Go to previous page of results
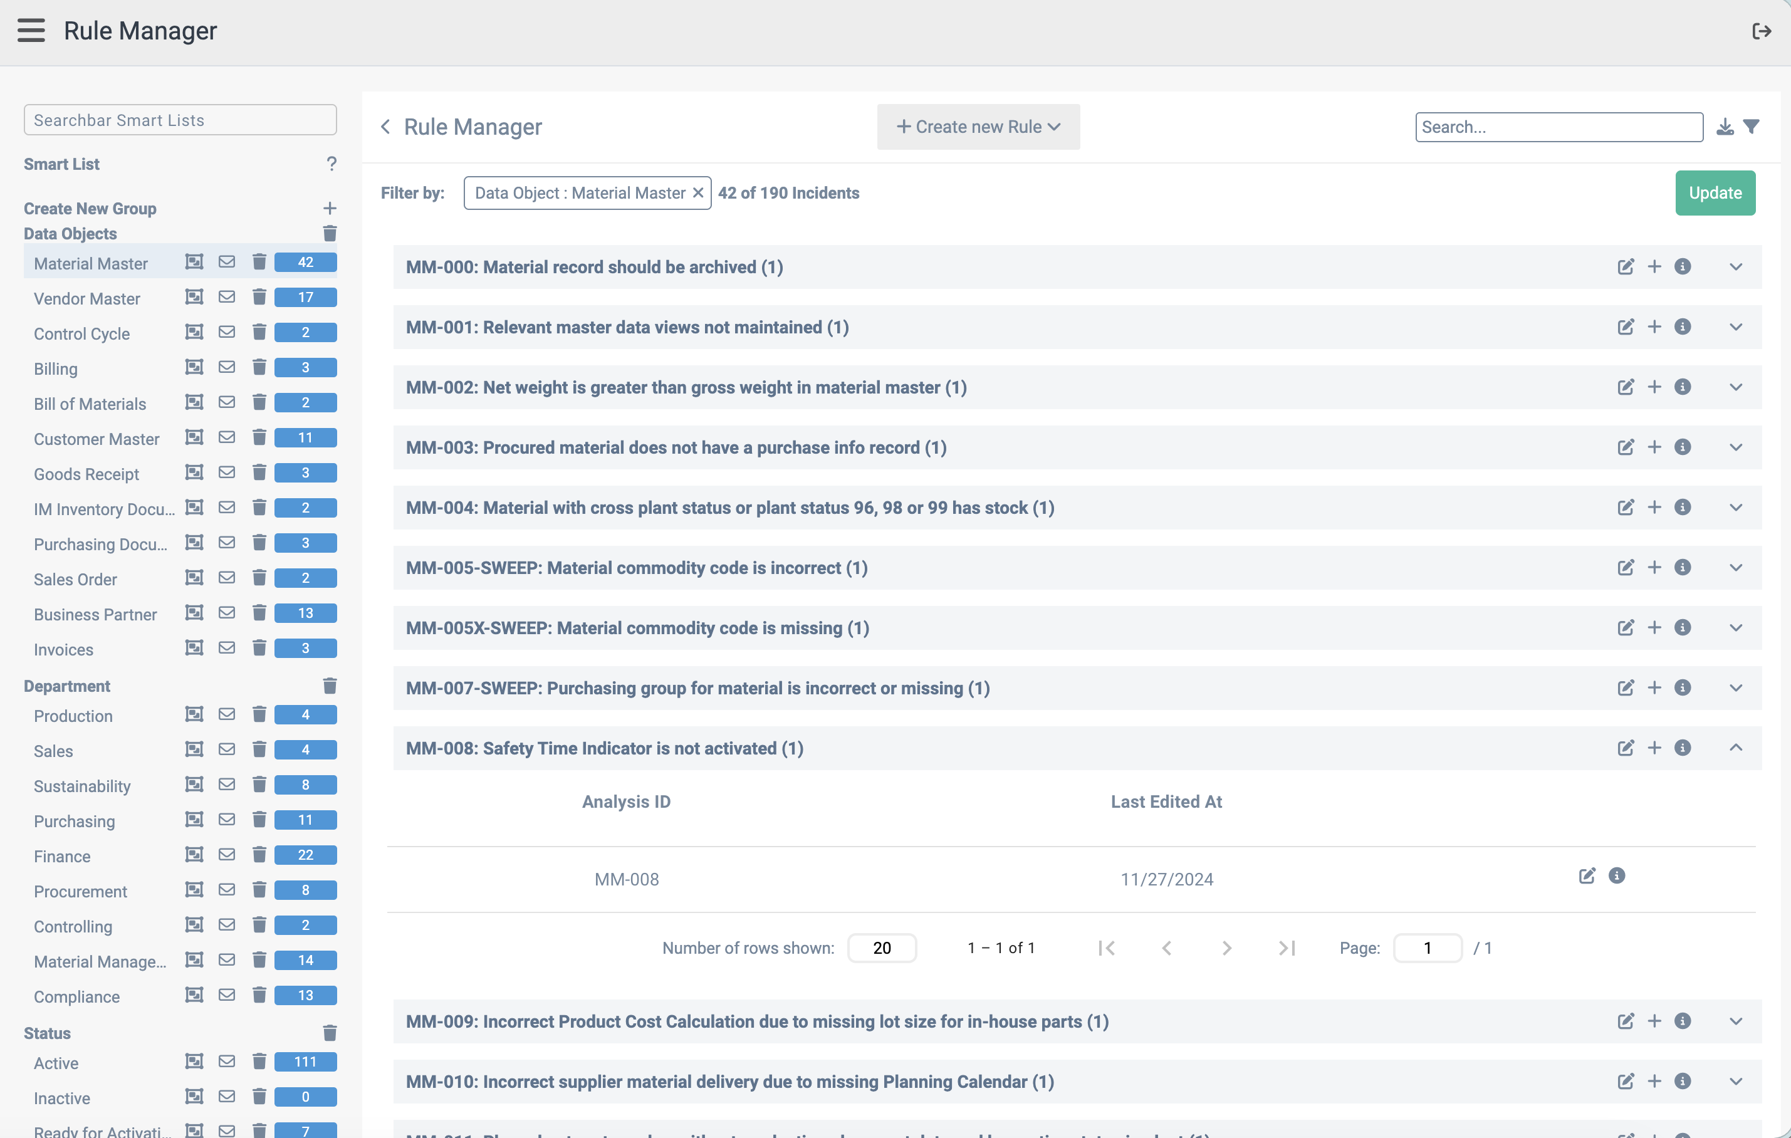The height and width of the screenshot is (1138, 1791). [x=1166, y=947]
